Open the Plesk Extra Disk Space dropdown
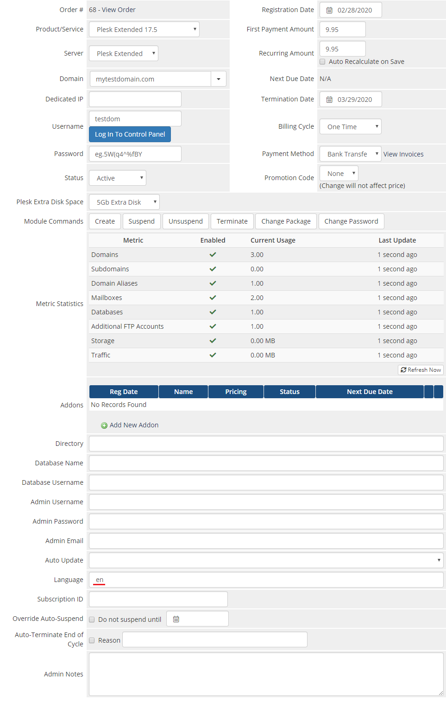 pos(124,202)
